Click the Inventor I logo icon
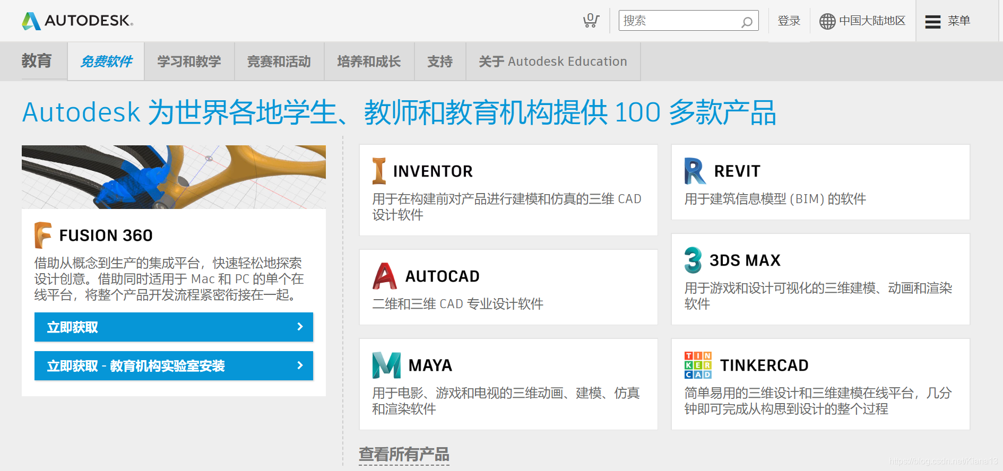Screen dimensions: 1003x471 tap(379, 171)
